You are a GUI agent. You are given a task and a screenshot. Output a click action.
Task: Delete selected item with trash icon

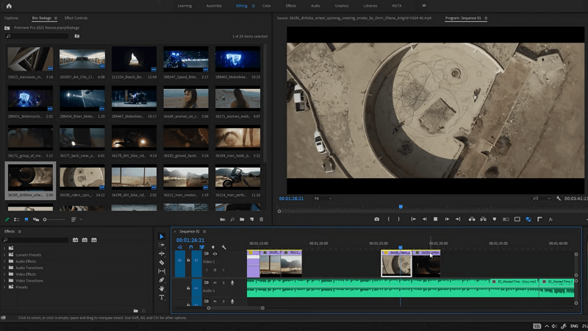coord(262,219)
